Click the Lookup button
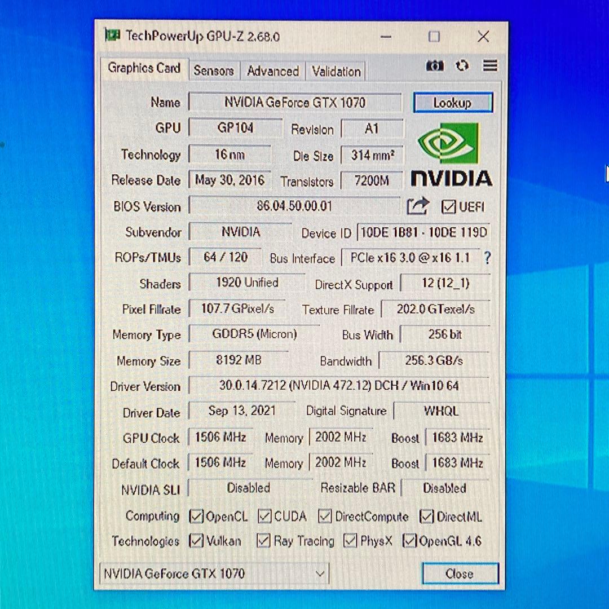This screenshot has height=609, width=609. pyautogui.click(x=453, y=103)
